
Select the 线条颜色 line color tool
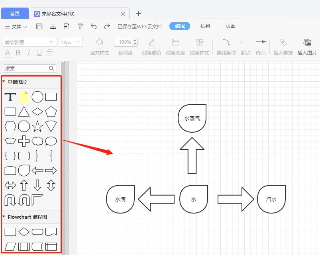click(x=151, y=46)
